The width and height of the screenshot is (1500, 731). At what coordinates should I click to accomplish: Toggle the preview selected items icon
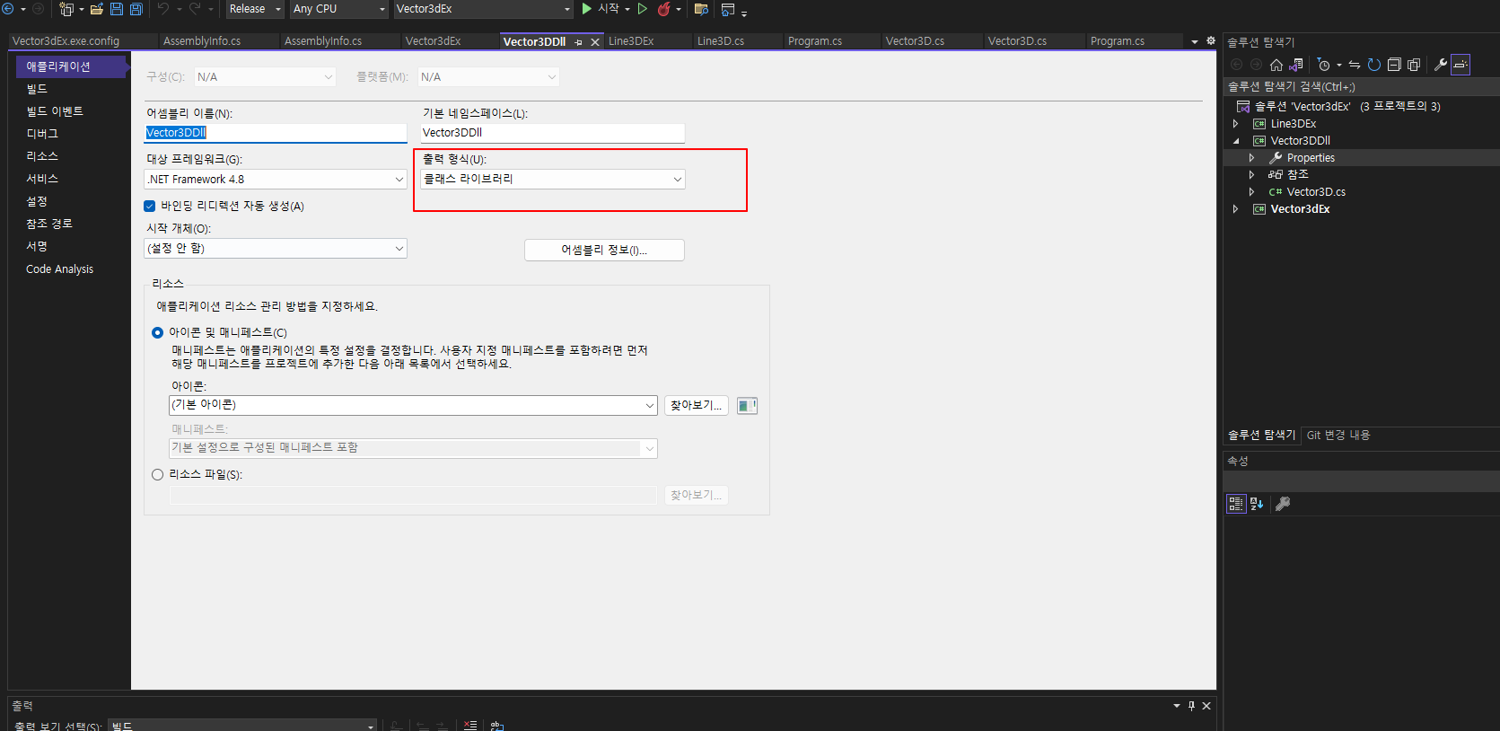1461,65
